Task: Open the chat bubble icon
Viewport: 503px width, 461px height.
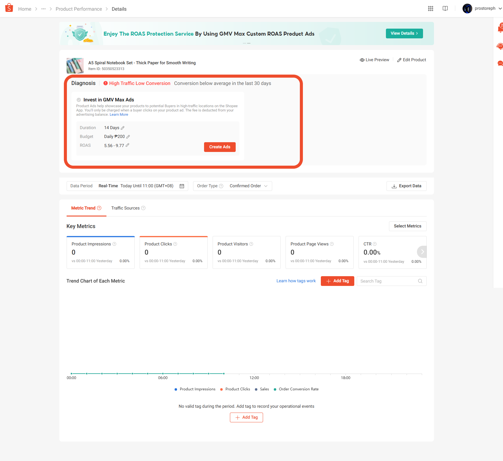Action: [500, 63]
